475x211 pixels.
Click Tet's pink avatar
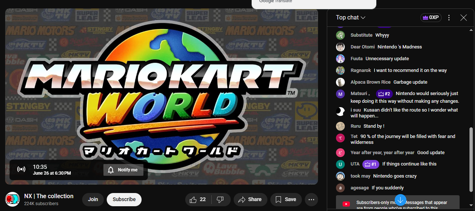click(340, 138)
